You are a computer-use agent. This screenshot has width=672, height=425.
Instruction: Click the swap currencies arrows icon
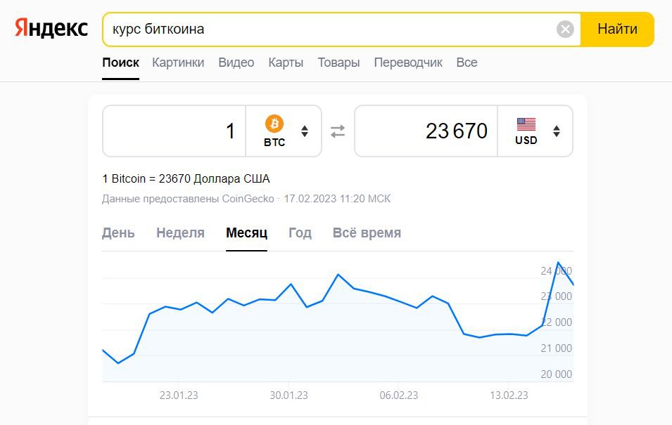tap(336, 131)
